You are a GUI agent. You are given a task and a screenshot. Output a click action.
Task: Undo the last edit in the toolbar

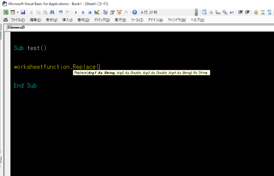[x=61, y=12]
